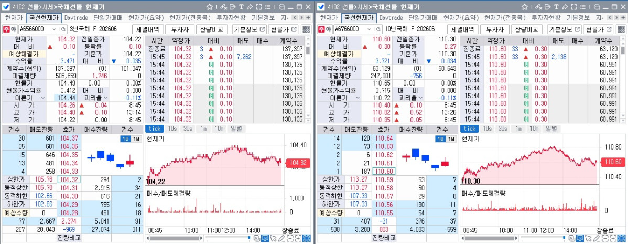Click 체결내역 button in left window
The width and height of the screenshot is (628, 244).
click(x=148, y=29)
